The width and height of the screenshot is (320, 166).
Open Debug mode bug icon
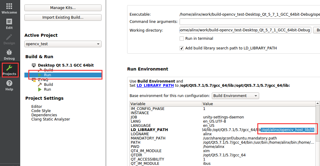pos(9,52)
